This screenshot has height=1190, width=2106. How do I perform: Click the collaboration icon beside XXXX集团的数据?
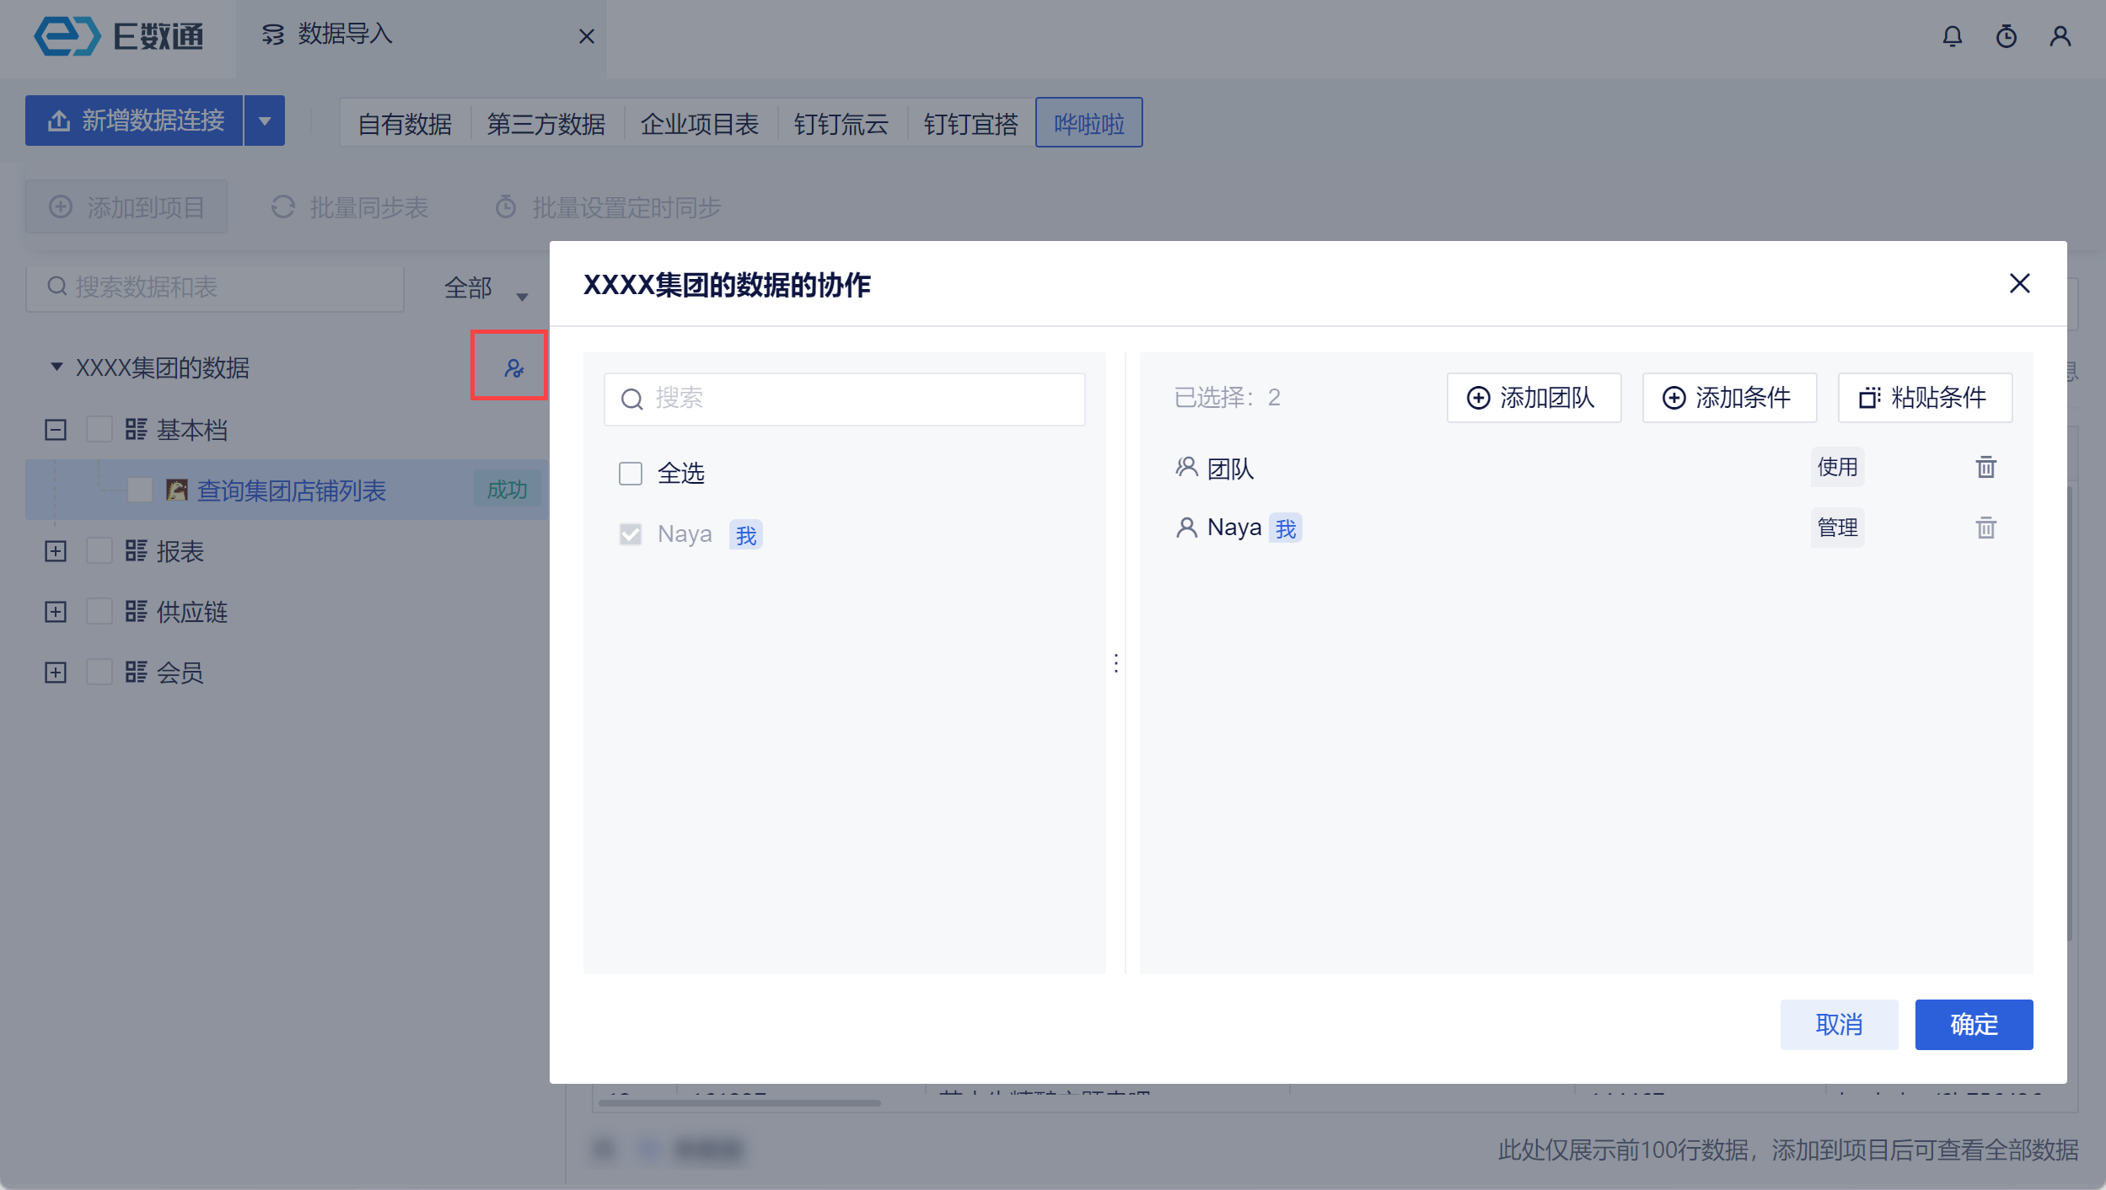click(x=513, y=368)
